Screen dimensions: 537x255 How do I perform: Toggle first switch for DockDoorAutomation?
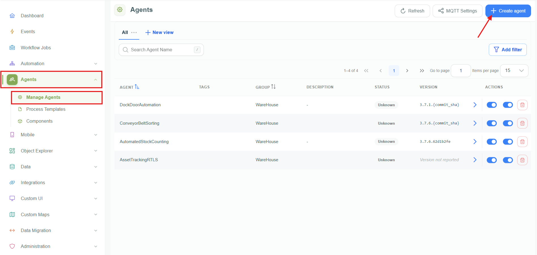point(492,105)
